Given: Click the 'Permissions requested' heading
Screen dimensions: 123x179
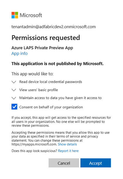Looking at the screenshot, I should 46,38.
